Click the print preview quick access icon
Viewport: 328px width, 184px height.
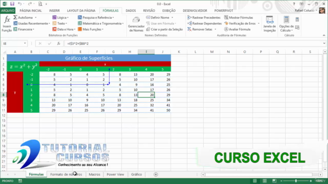click(x=40, y=4)
